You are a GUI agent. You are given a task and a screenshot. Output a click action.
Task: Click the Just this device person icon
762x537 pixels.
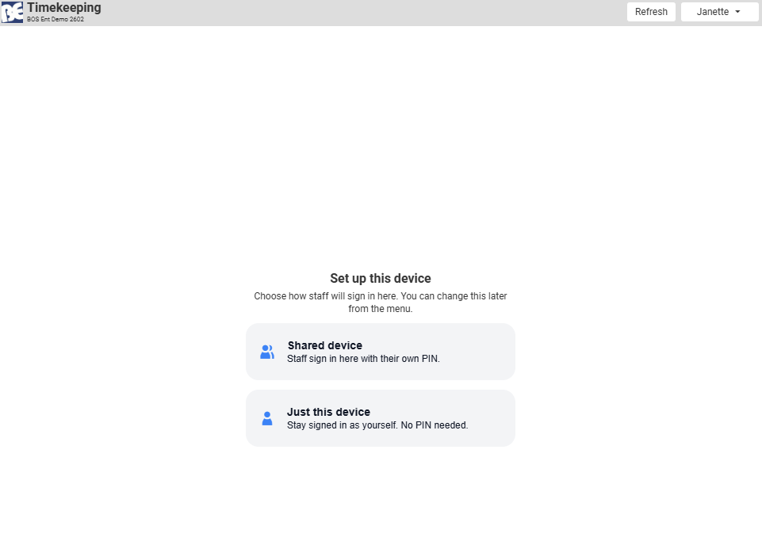pos(267,418)
